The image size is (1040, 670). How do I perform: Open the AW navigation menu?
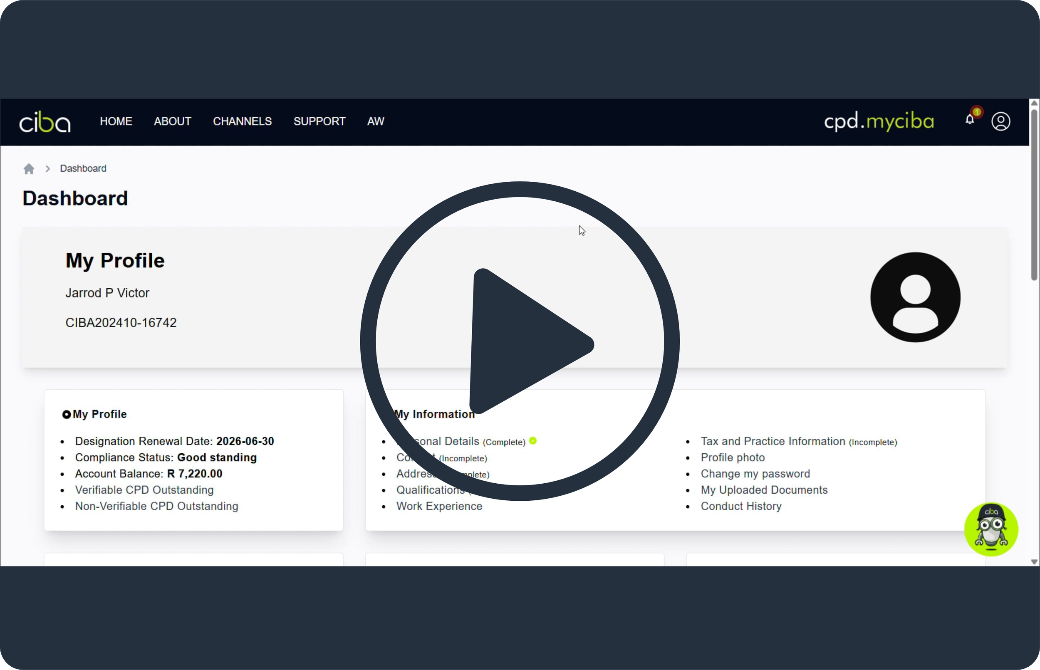375,121
